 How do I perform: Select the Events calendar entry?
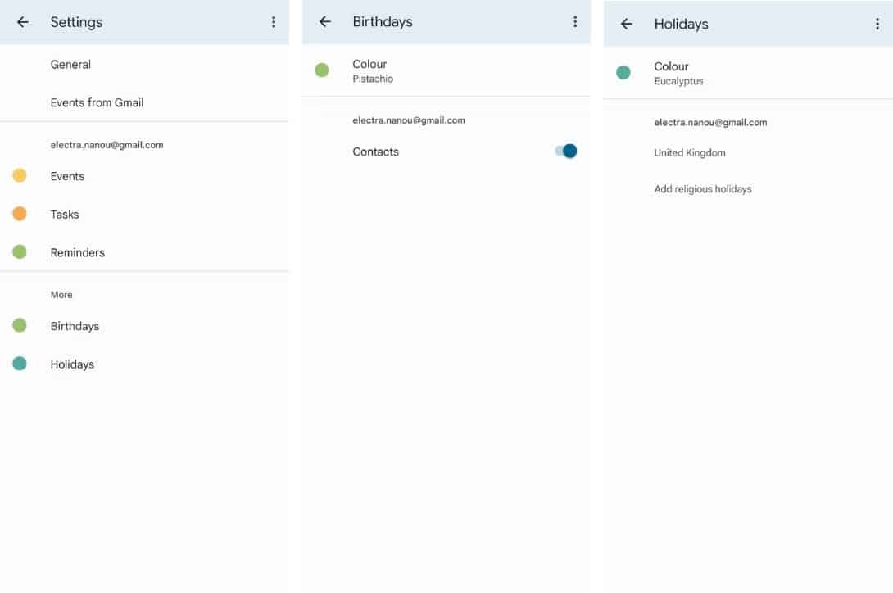(x=67, y=176)
